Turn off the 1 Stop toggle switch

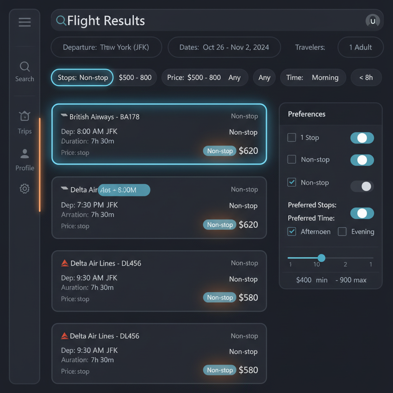[x=362, y=138]
